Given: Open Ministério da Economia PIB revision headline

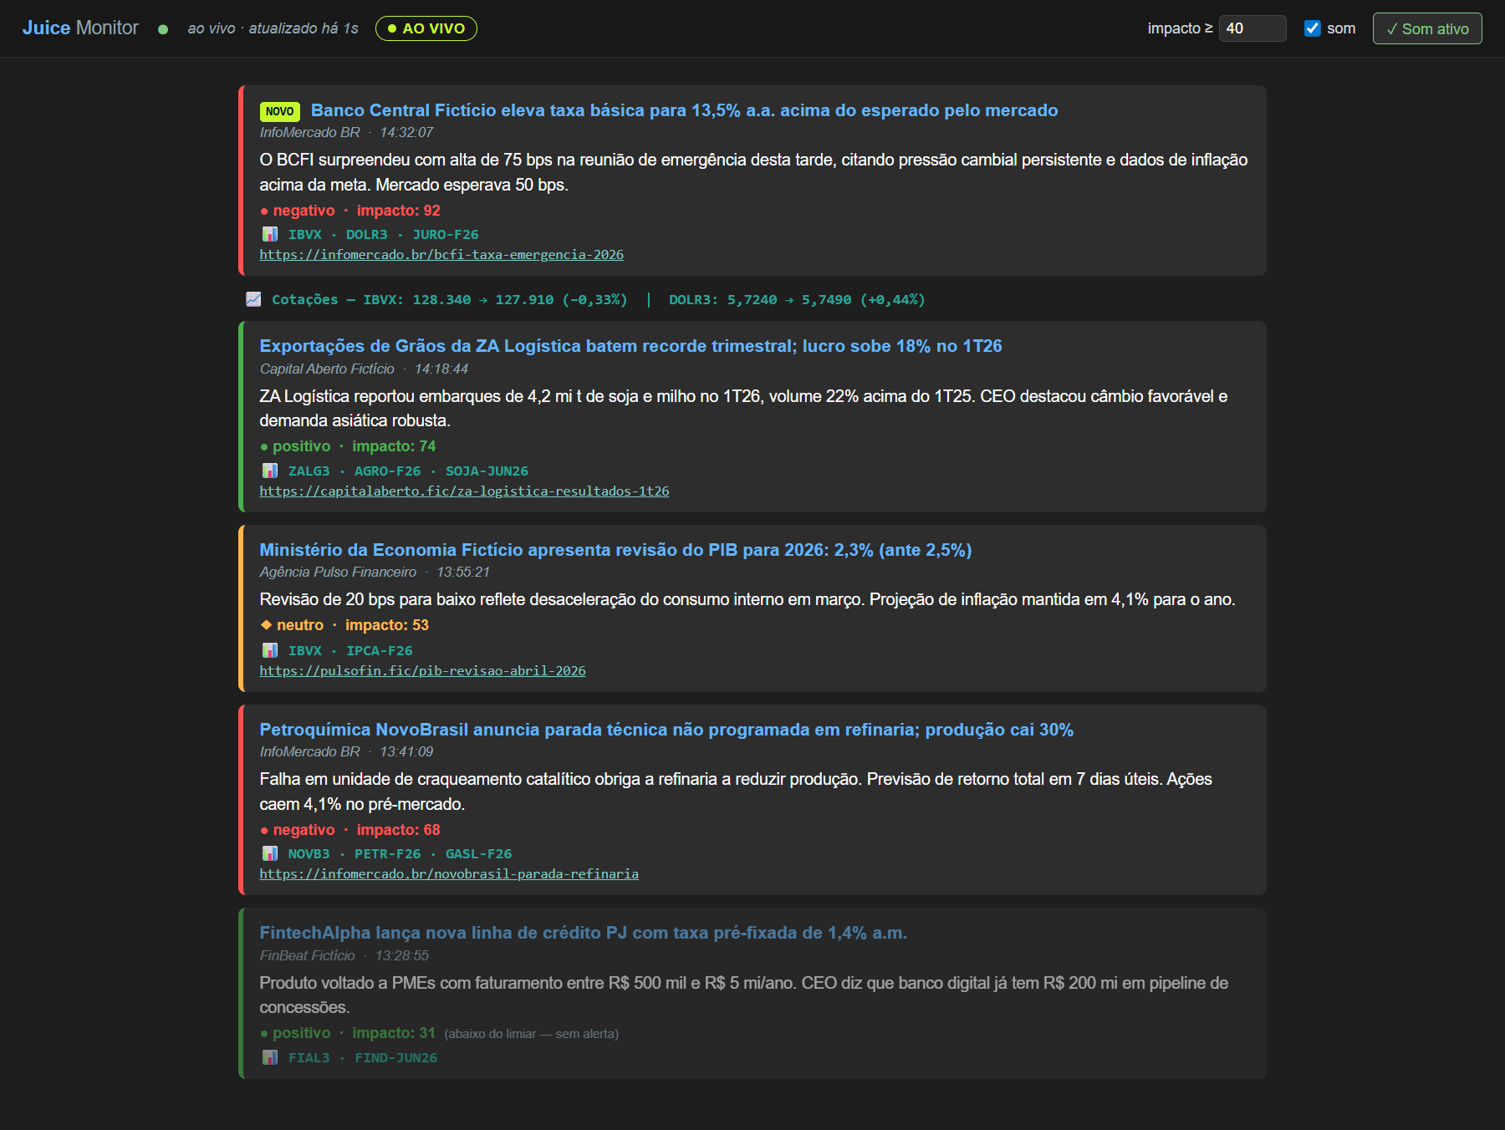Looking at the screenshot, I should [x=615, y=550].
